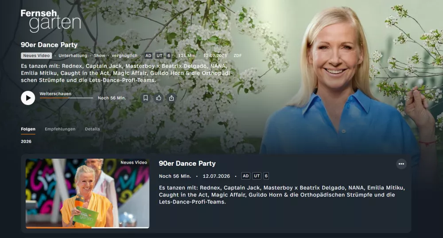Click the episode card description text

[282, 195]
